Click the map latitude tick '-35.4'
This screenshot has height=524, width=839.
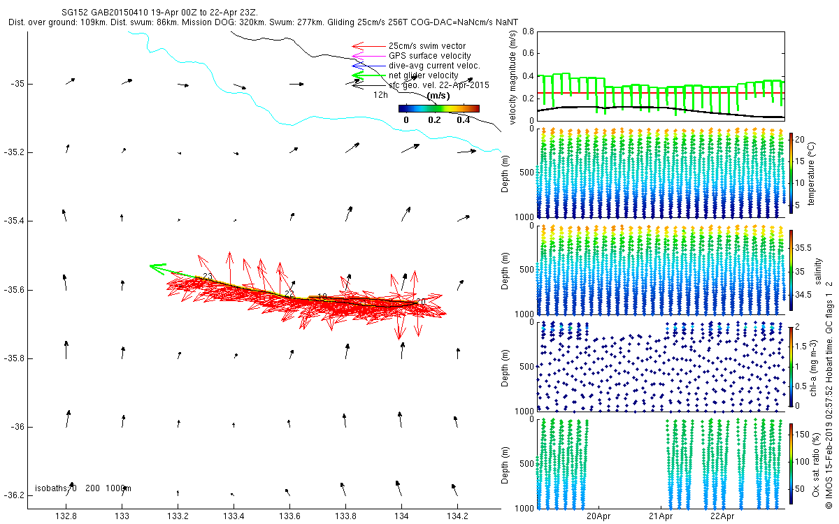click(14, 221)
